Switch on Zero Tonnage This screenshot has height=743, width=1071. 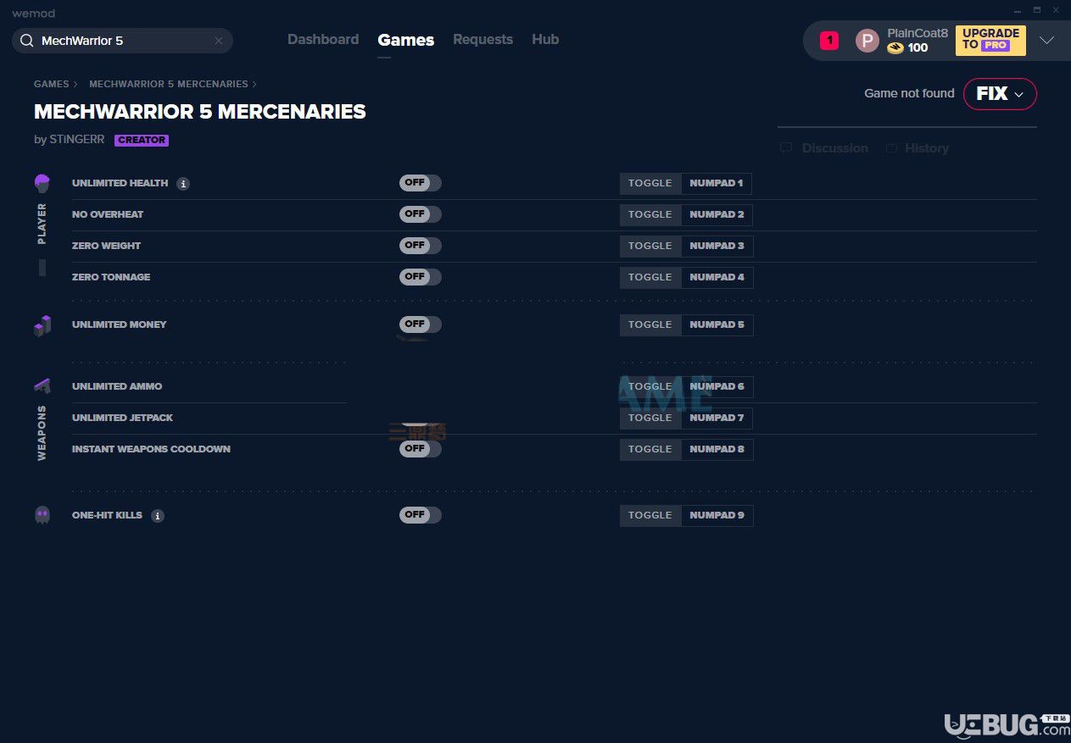(x=421, y=277)
